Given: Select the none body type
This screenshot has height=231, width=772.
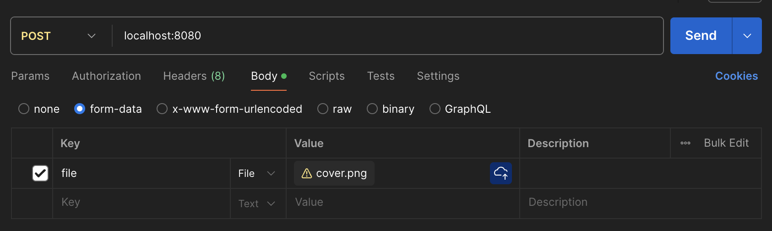Looking at the screenshot, I should tap(24, 109).
